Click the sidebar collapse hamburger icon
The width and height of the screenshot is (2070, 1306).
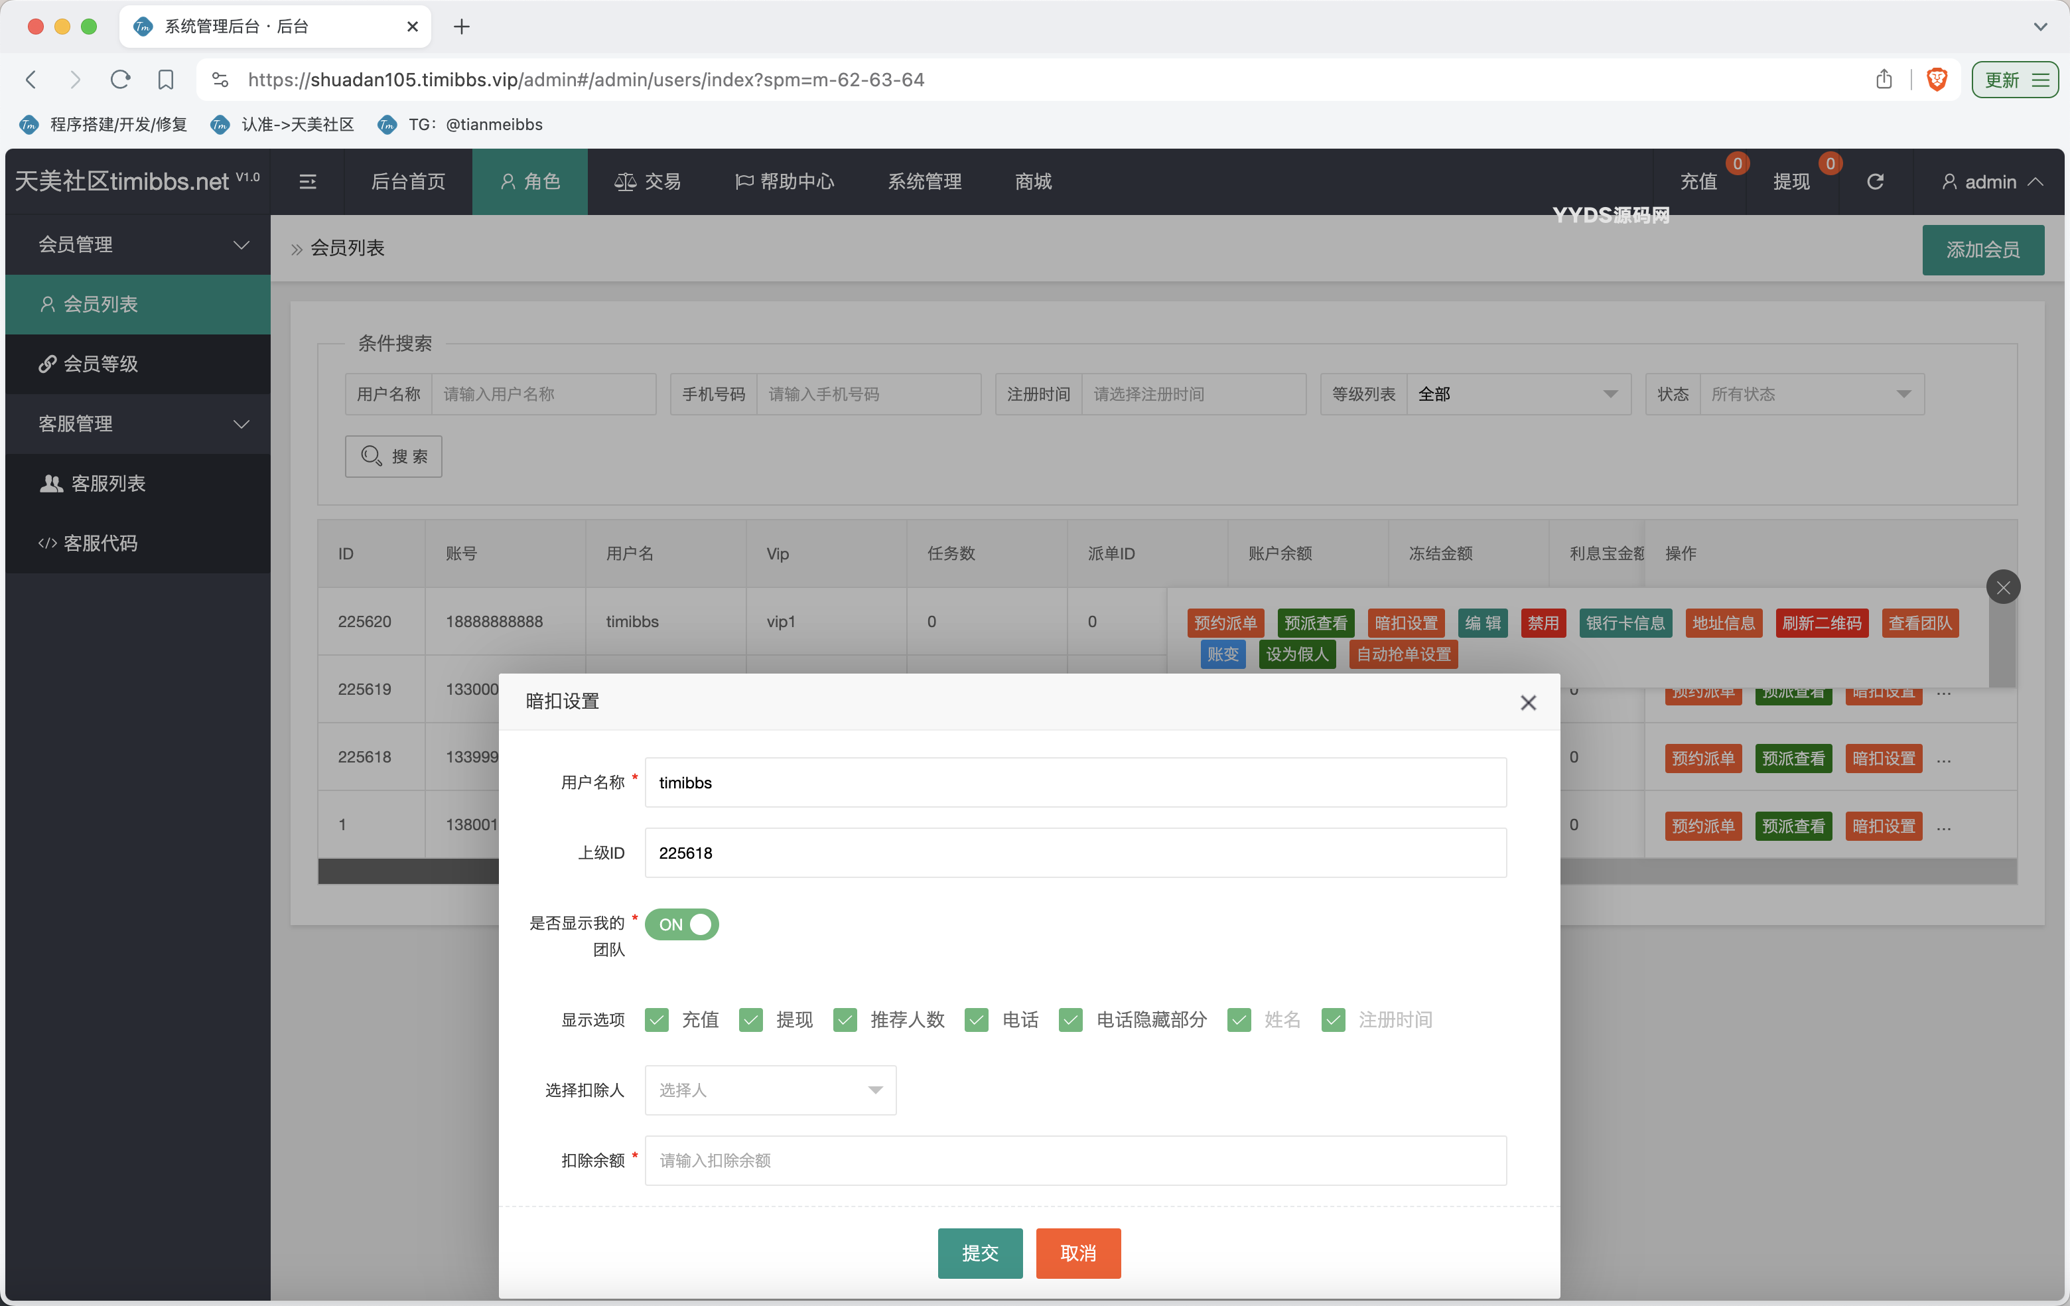pos(307,181)
